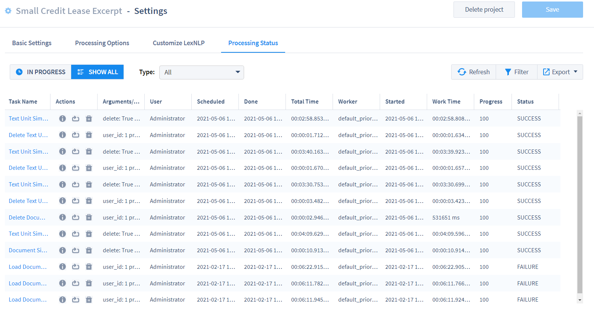Sort by the Progress column header
The width and height of the screenshot is (594, 311).
[x=491, y=102]
